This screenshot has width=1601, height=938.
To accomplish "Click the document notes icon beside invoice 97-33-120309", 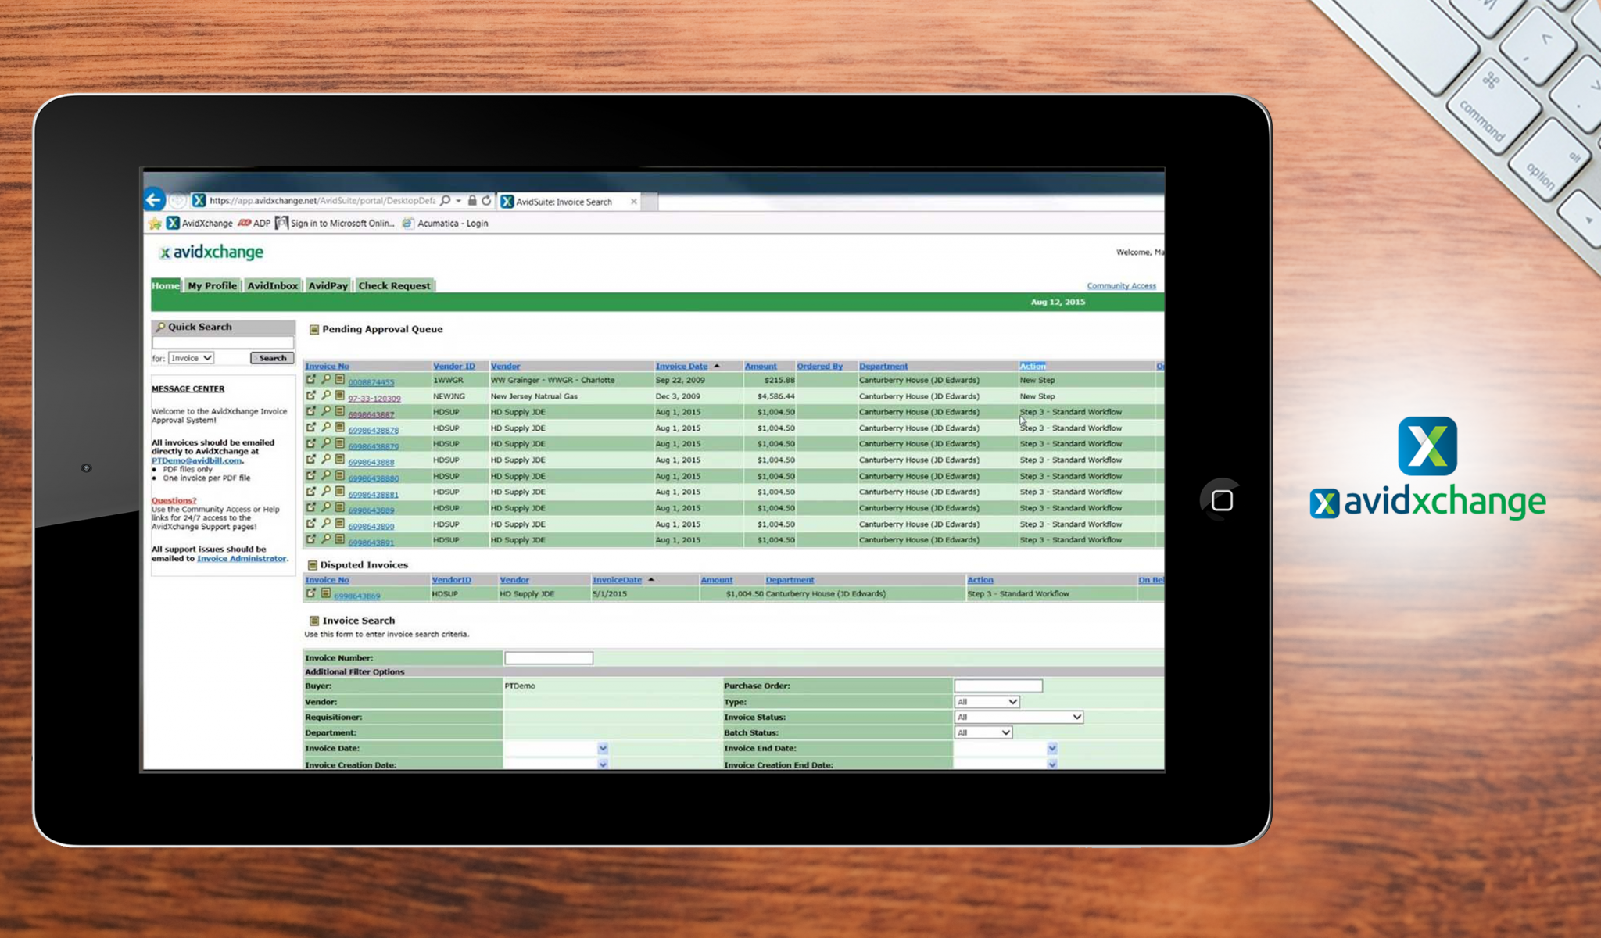I will [339, 396].
